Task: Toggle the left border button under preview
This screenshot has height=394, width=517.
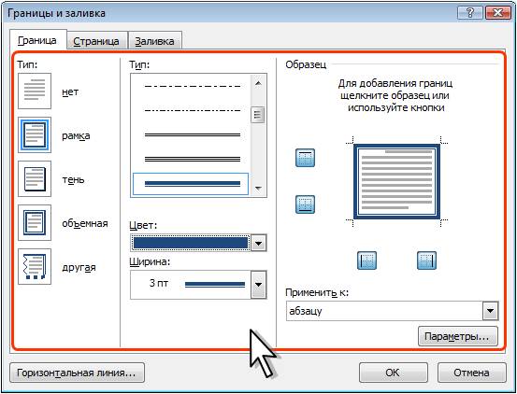Action: point(367,260)
